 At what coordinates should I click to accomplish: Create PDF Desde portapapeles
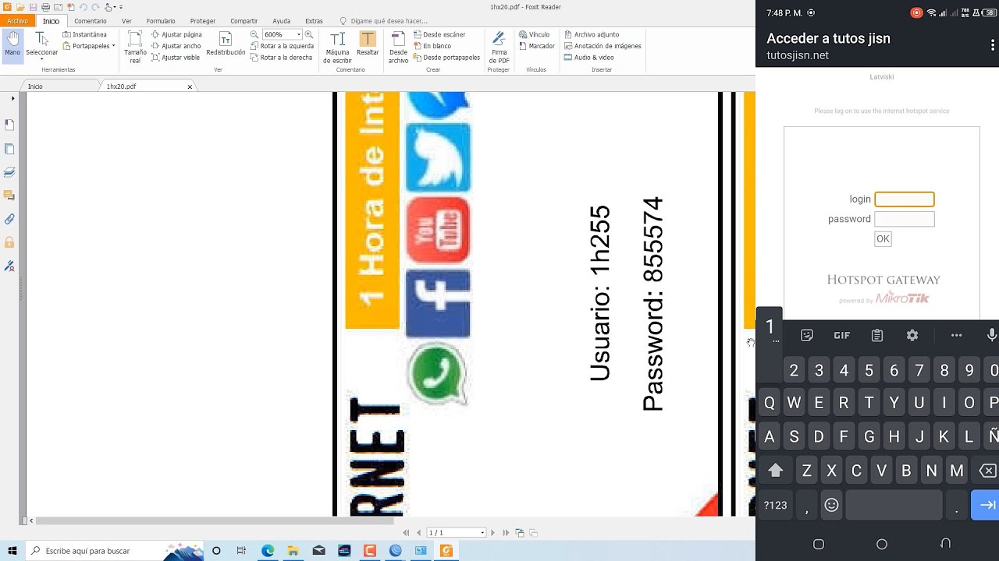point(446,58)
